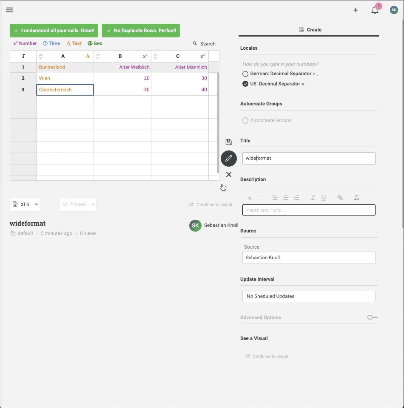Click 'I understand all your cells' banner
The image size is (404, 408).
point(54,31)
